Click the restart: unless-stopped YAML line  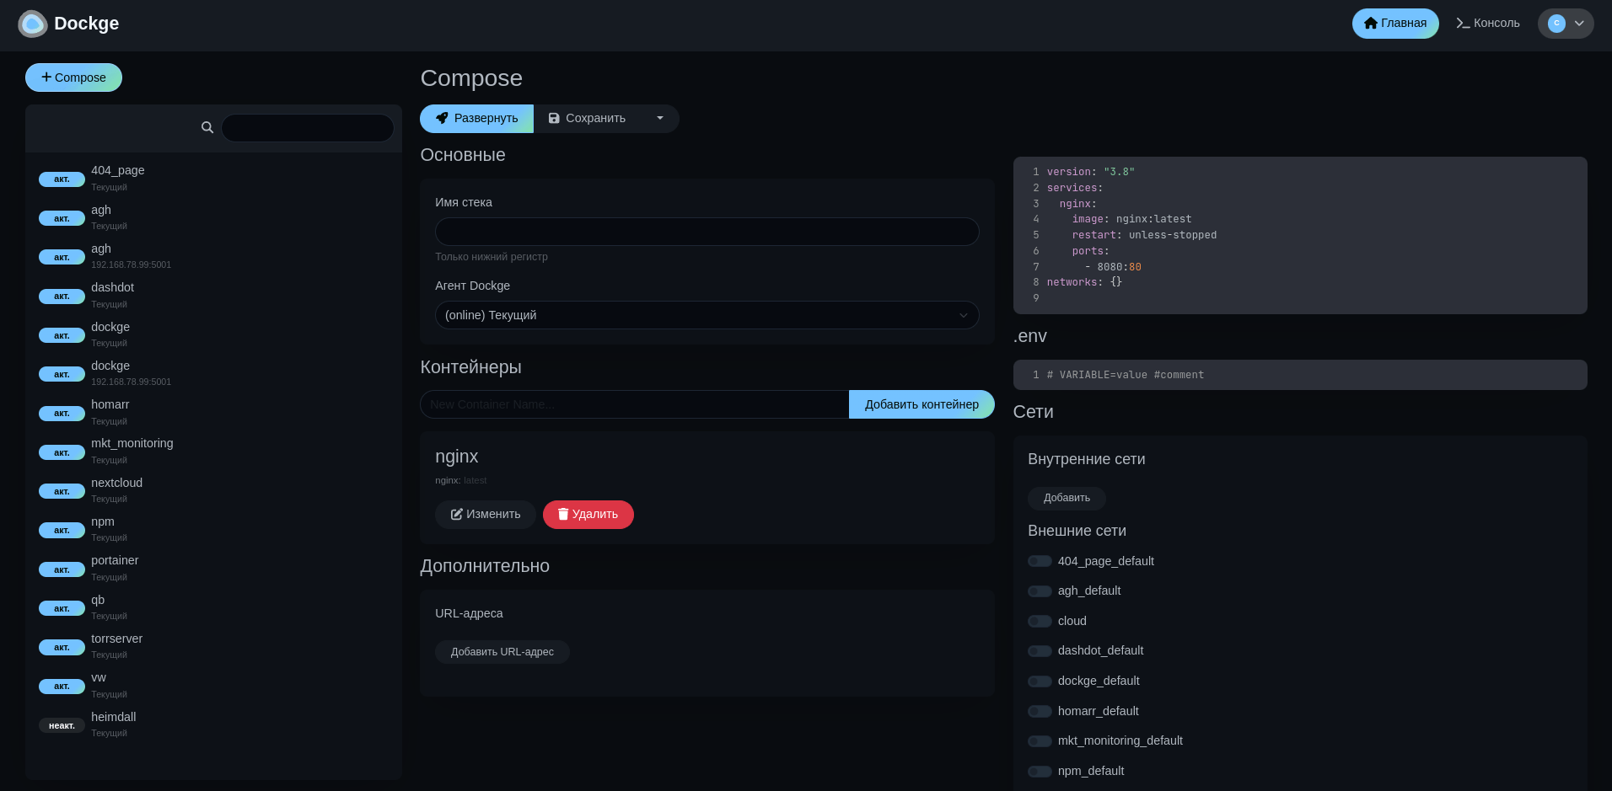pos(1144,235)
